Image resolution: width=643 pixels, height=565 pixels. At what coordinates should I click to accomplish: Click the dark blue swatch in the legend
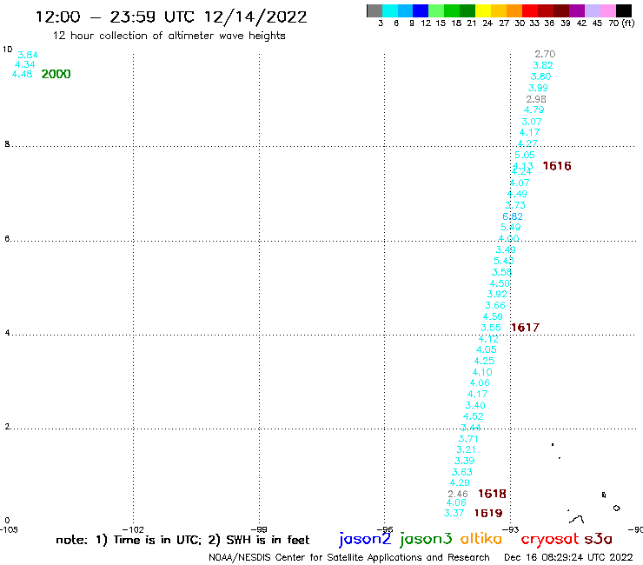(421, 10)
